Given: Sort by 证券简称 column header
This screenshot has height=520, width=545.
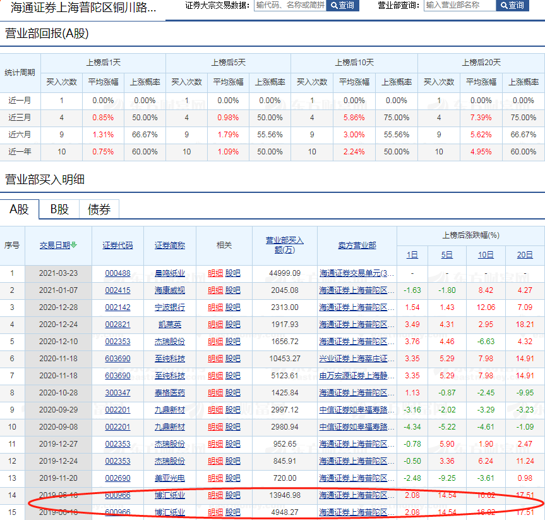Looking at the screenshot, I should tap(170, 245).
